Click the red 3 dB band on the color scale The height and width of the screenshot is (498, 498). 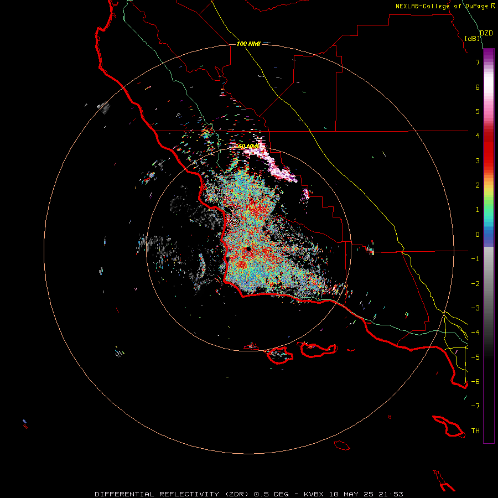489,160
